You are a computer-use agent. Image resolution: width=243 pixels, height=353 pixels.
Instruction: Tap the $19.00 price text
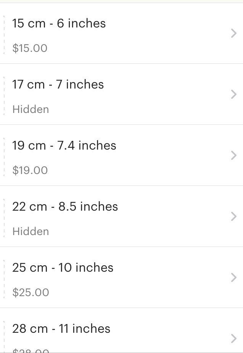coord(30,170)
